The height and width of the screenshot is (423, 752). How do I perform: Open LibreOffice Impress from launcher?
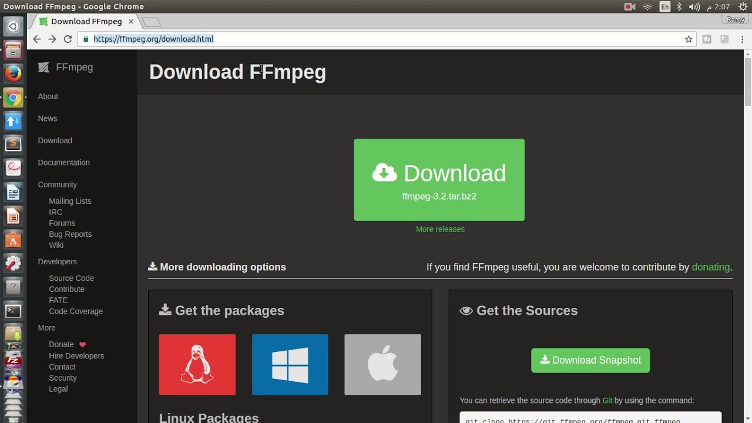13,216
